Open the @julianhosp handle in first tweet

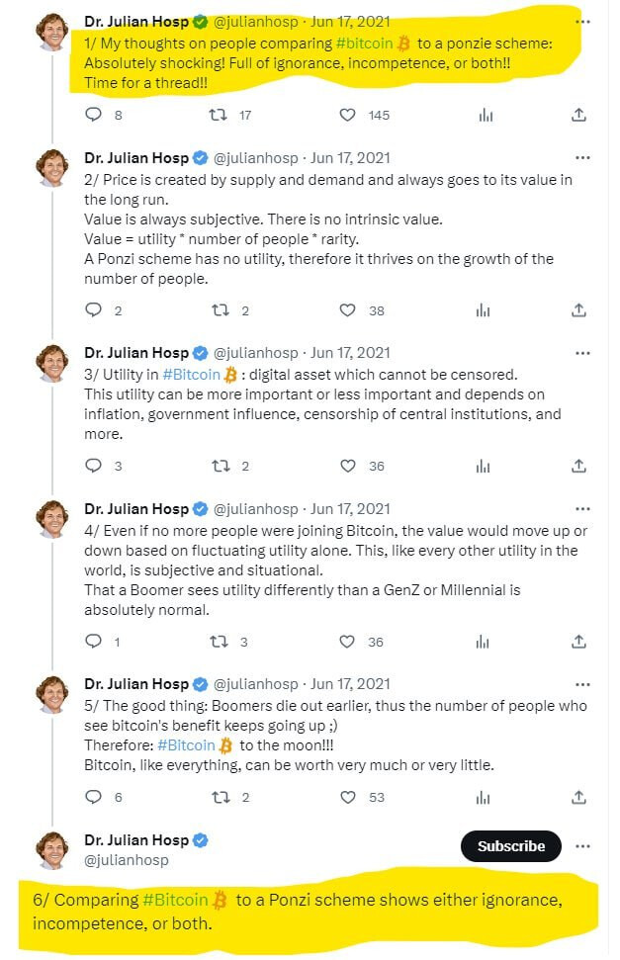point(255,22)
